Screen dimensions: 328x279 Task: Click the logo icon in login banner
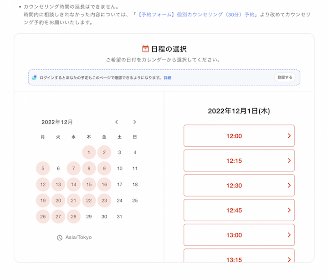tap(34, 77)
